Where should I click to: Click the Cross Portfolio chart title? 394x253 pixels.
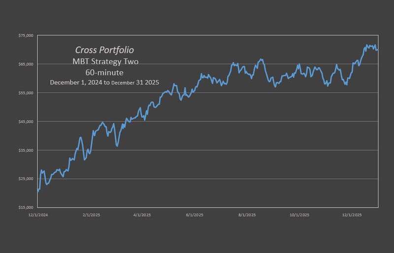[x=104, y=50]
